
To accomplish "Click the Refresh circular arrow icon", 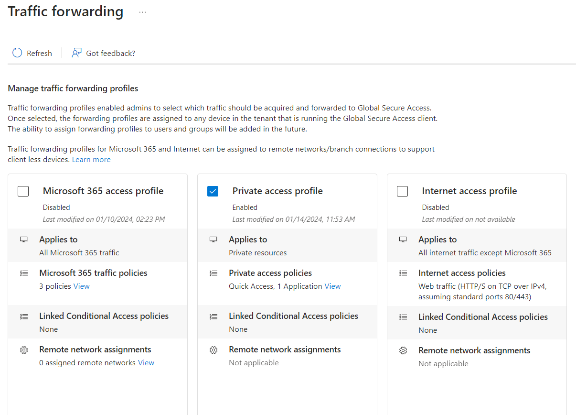I will (x=17, y=53).
